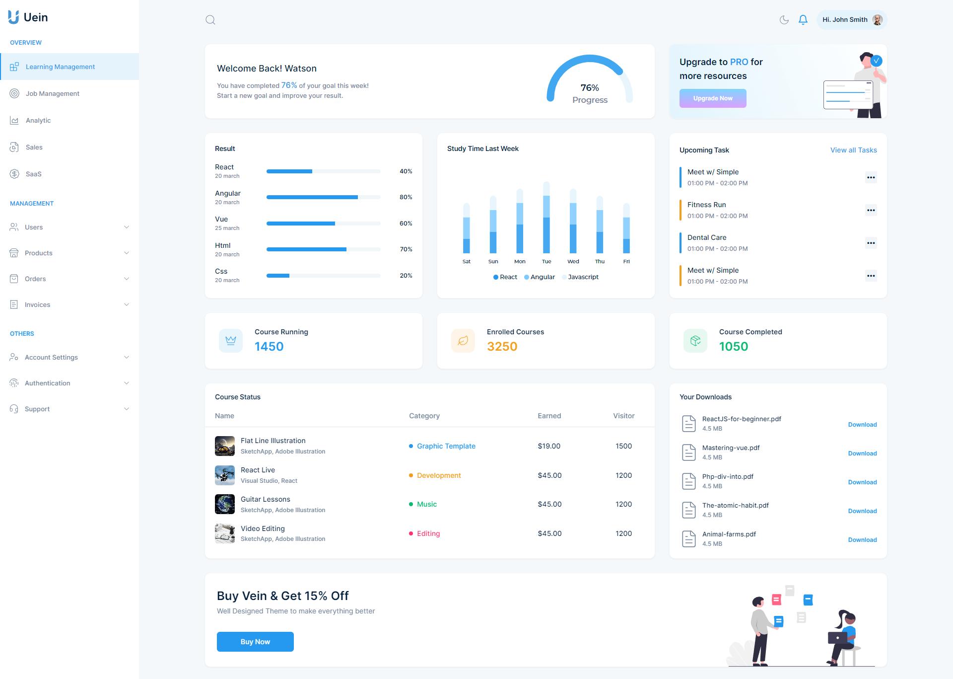Select the Sales icon in the sidebar
953x679 pixels.
(x=14, y=147)
